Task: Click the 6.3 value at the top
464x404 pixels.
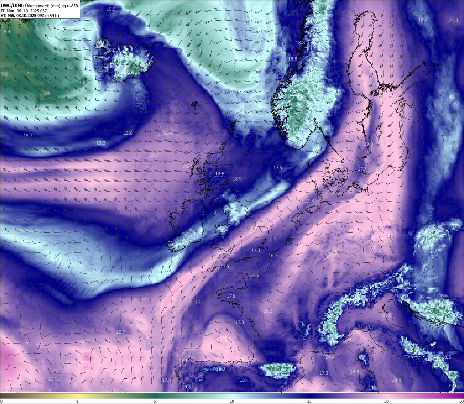Action: [132, 4]
